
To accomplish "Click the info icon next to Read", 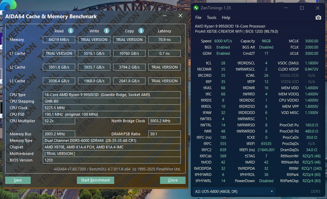I will click(x=71, y=31).
